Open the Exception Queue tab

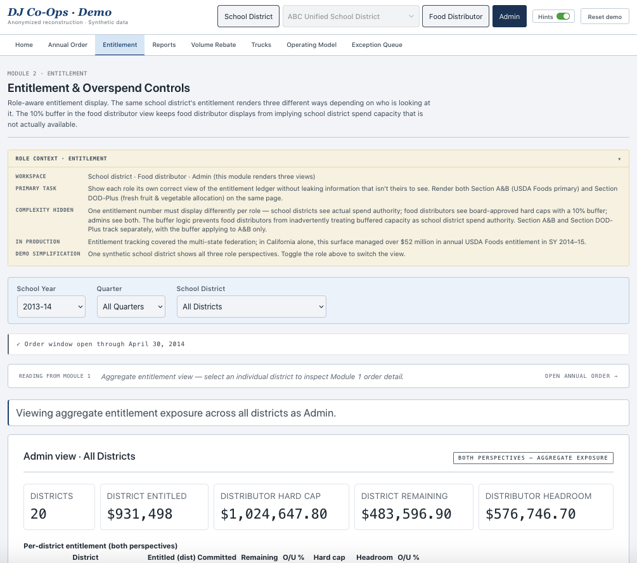pyautogui.click(x=377, y=45)
